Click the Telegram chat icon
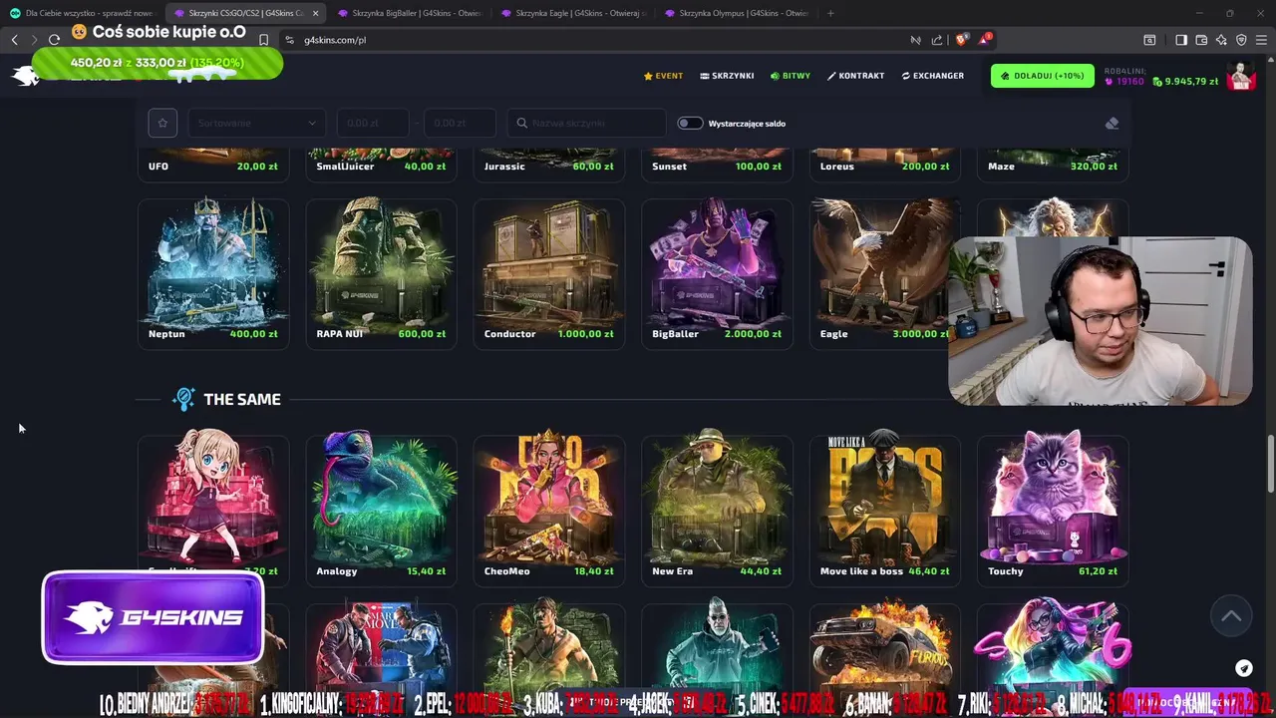1276x718 pixels. (x=1244, y=668)
